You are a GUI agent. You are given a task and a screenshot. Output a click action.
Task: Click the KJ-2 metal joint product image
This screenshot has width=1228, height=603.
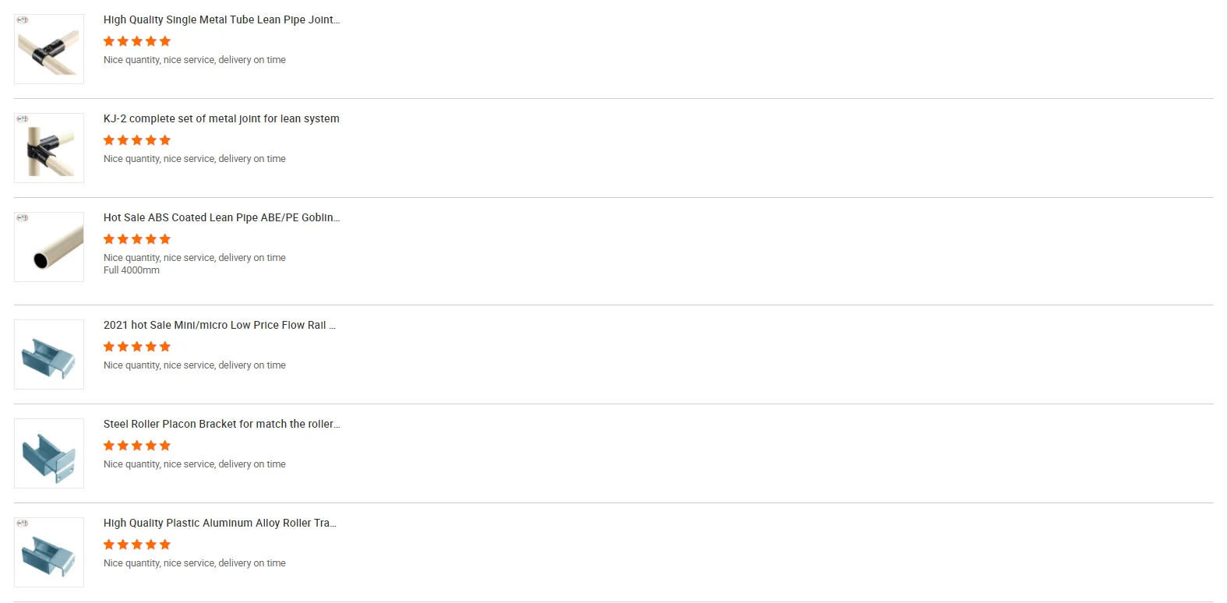49,148
